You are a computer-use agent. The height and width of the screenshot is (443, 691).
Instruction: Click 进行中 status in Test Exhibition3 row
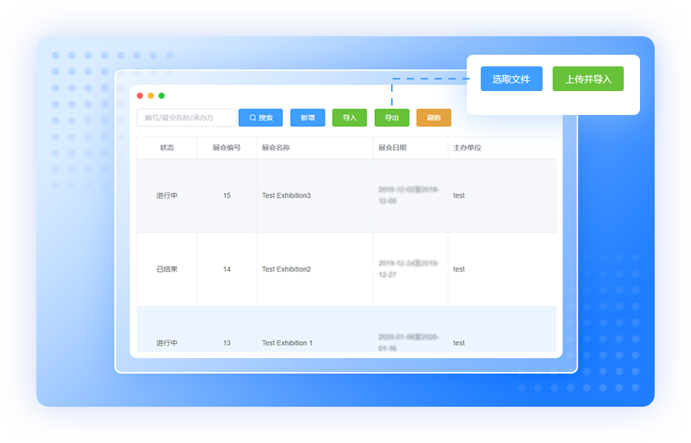click(167, 195)
